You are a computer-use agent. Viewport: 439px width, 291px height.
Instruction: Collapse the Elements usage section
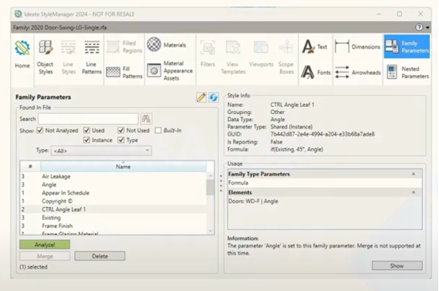[x=413, y=192]
